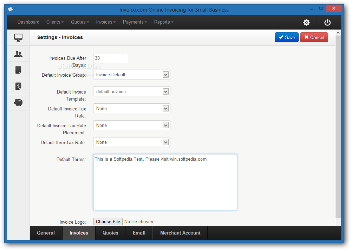Image resolution: width=351 pixels, height=250 pixels.
Task: Click the vertical scrollbar thumb
Action: pos(338,127)
